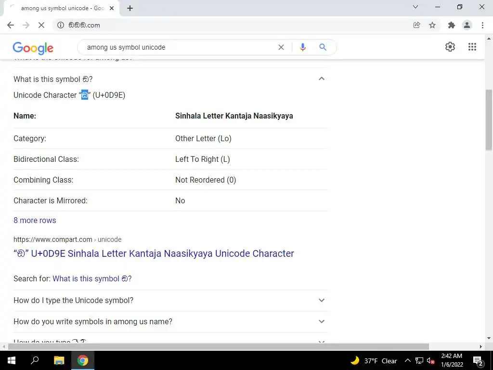Click the 'Character is Mirrored:' label

tap(50, 201)
